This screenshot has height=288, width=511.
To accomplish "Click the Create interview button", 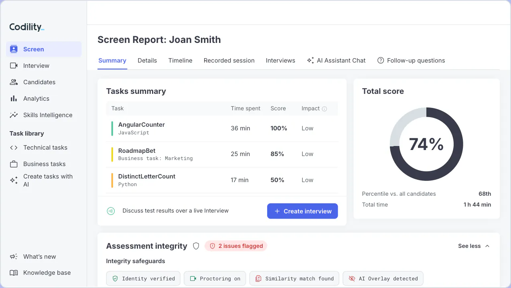I will (302, 211).
